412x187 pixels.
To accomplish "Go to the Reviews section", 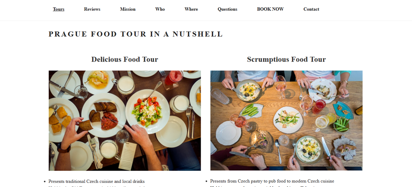I will (x=92, y=9).
